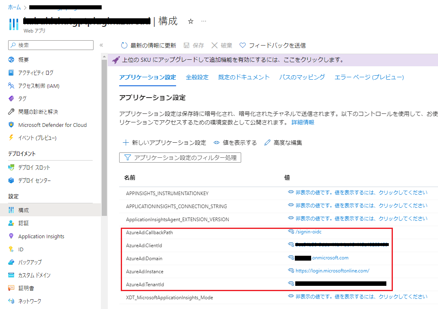This screenshot has width=438, height=309.
Task: Hide the AzureAd:CallbackPath value via eye icon
Action: pyautogui.click(x=291, y=232)
